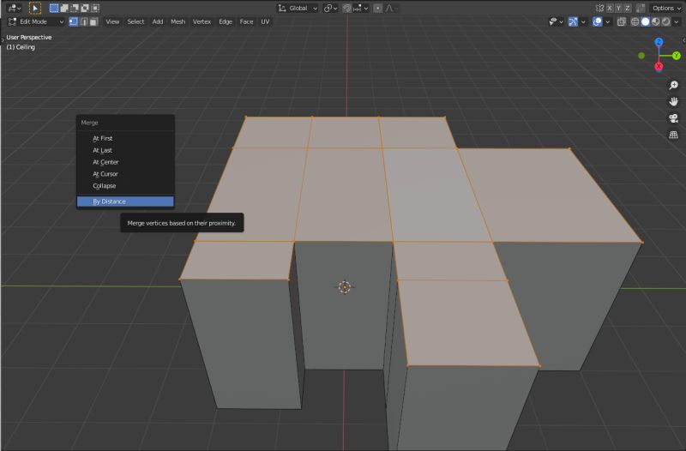Open the Mesh menu
The image size is (686, 451).
[x=178, y=21]
